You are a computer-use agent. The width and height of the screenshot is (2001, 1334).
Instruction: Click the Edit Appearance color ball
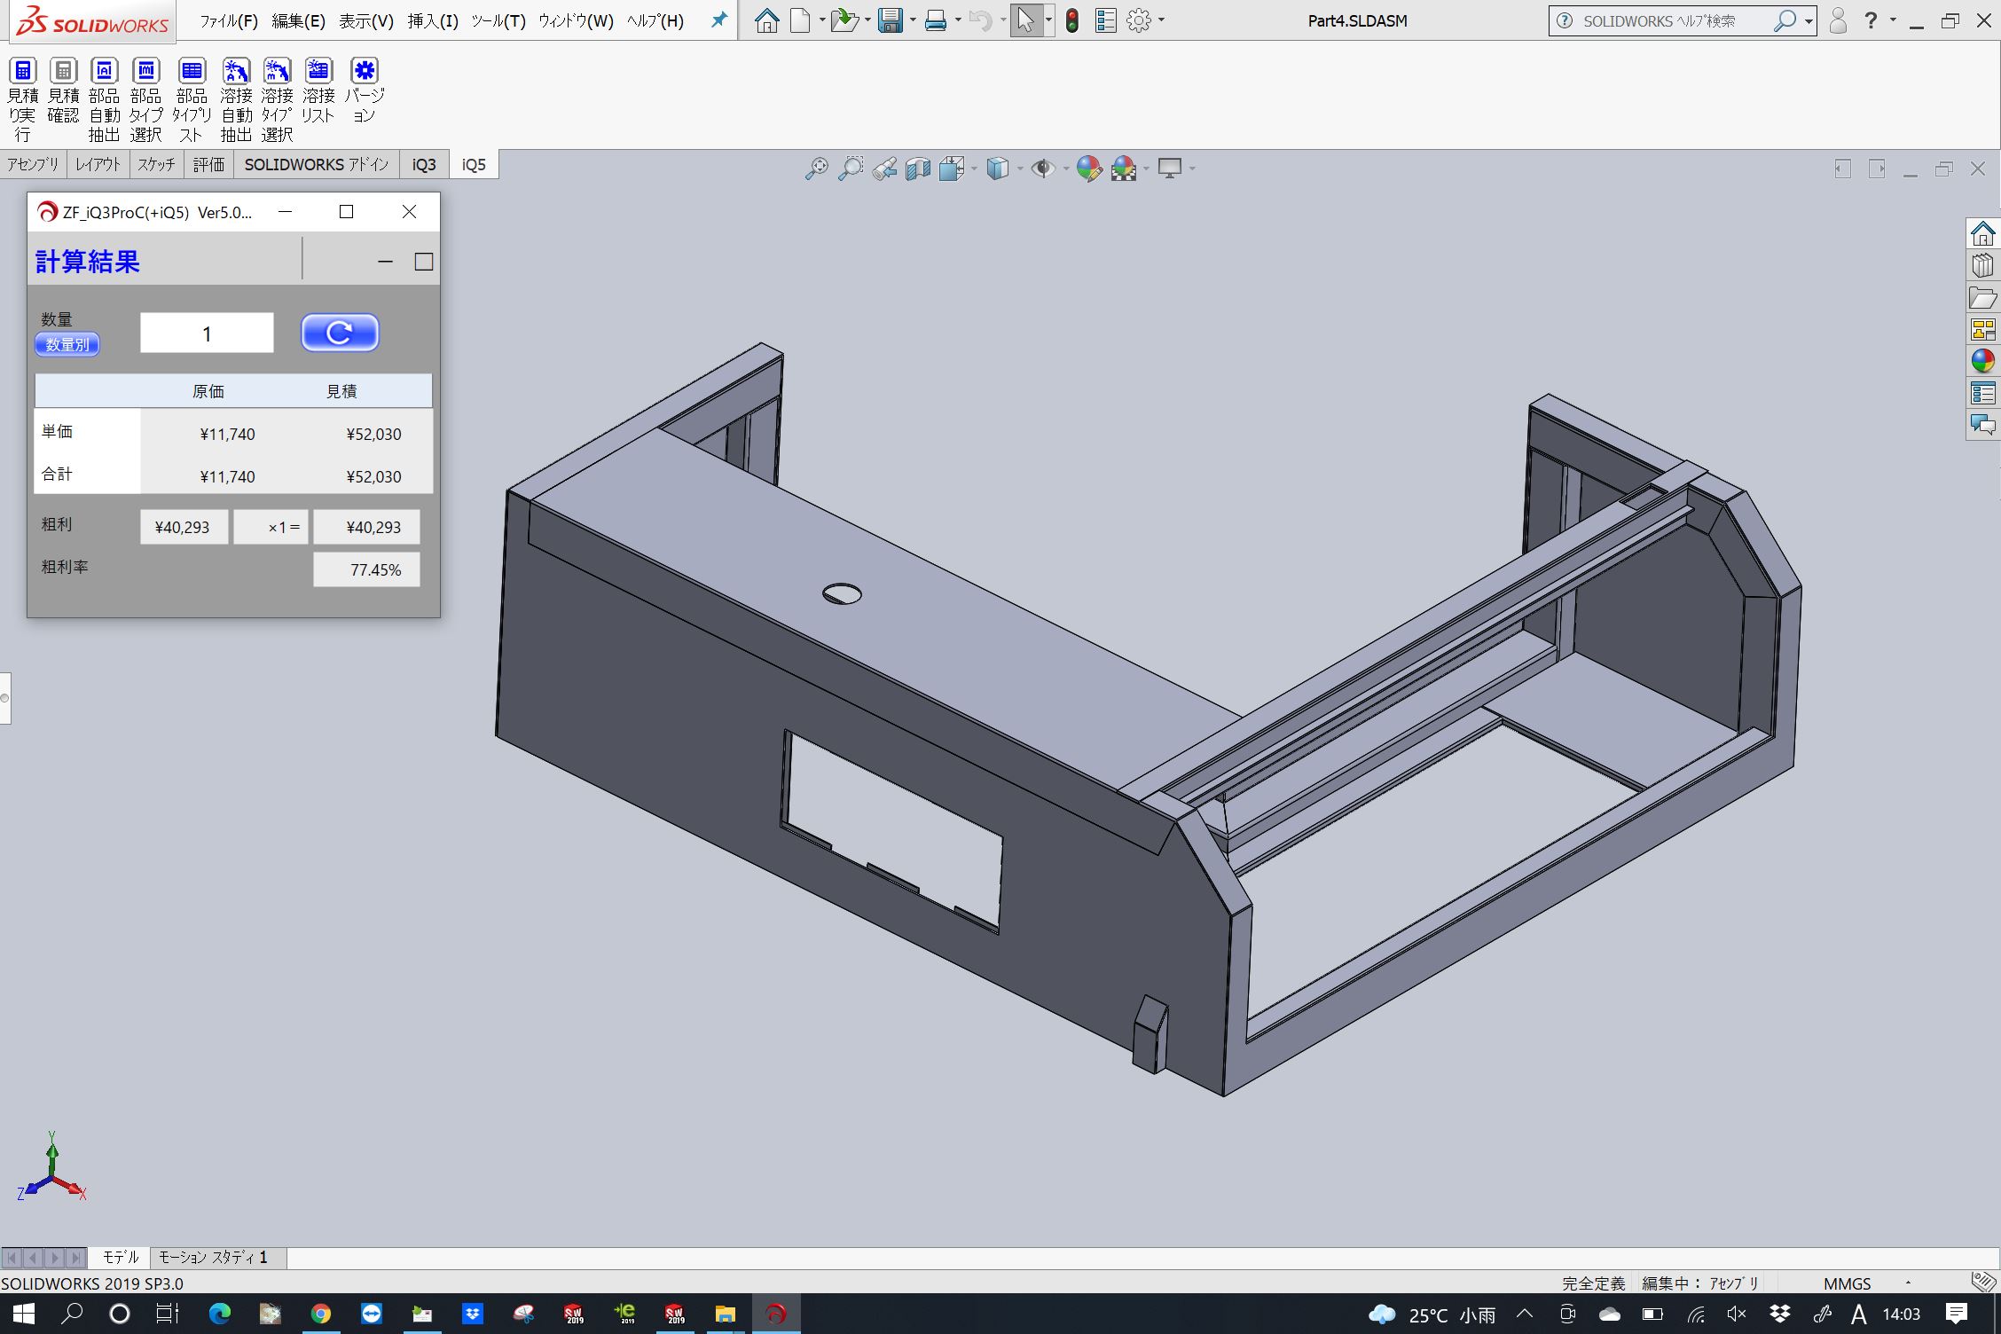click(x=1089, y=169)
